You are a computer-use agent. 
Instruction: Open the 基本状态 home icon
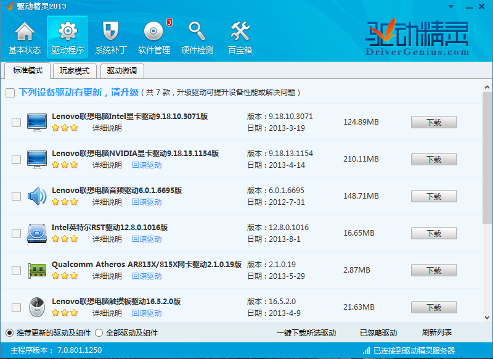coord(25,31)
